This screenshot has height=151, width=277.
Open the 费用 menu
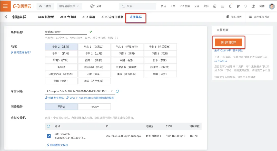pos(164,6)
